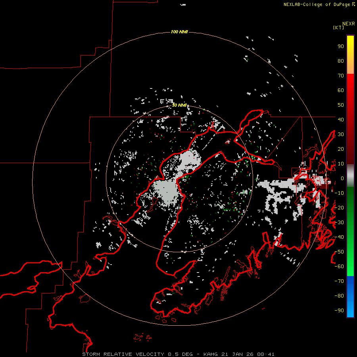Click the 60 value on velocity scale
The image size is (357, 357).
341,90
